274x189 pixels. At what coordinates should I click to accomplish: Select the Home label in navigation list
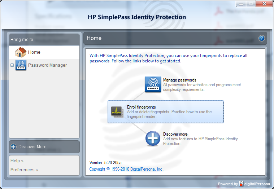(x=34, y=52)
